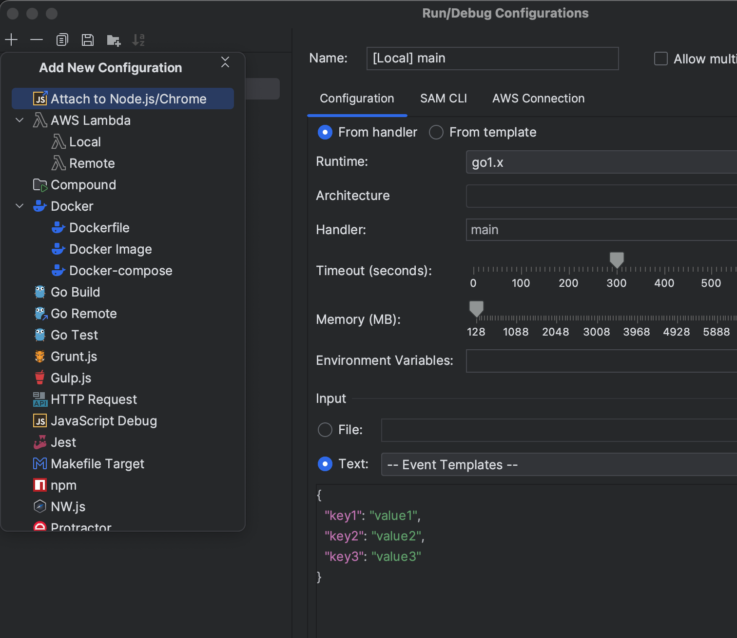Click the Docker whale icon
Viewport: 737px width, 638px height.
(x=40, y=206)
